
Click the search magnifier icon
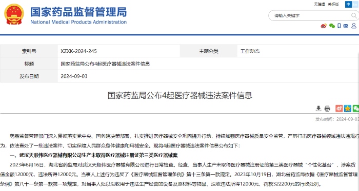click(x=354, y=15)
